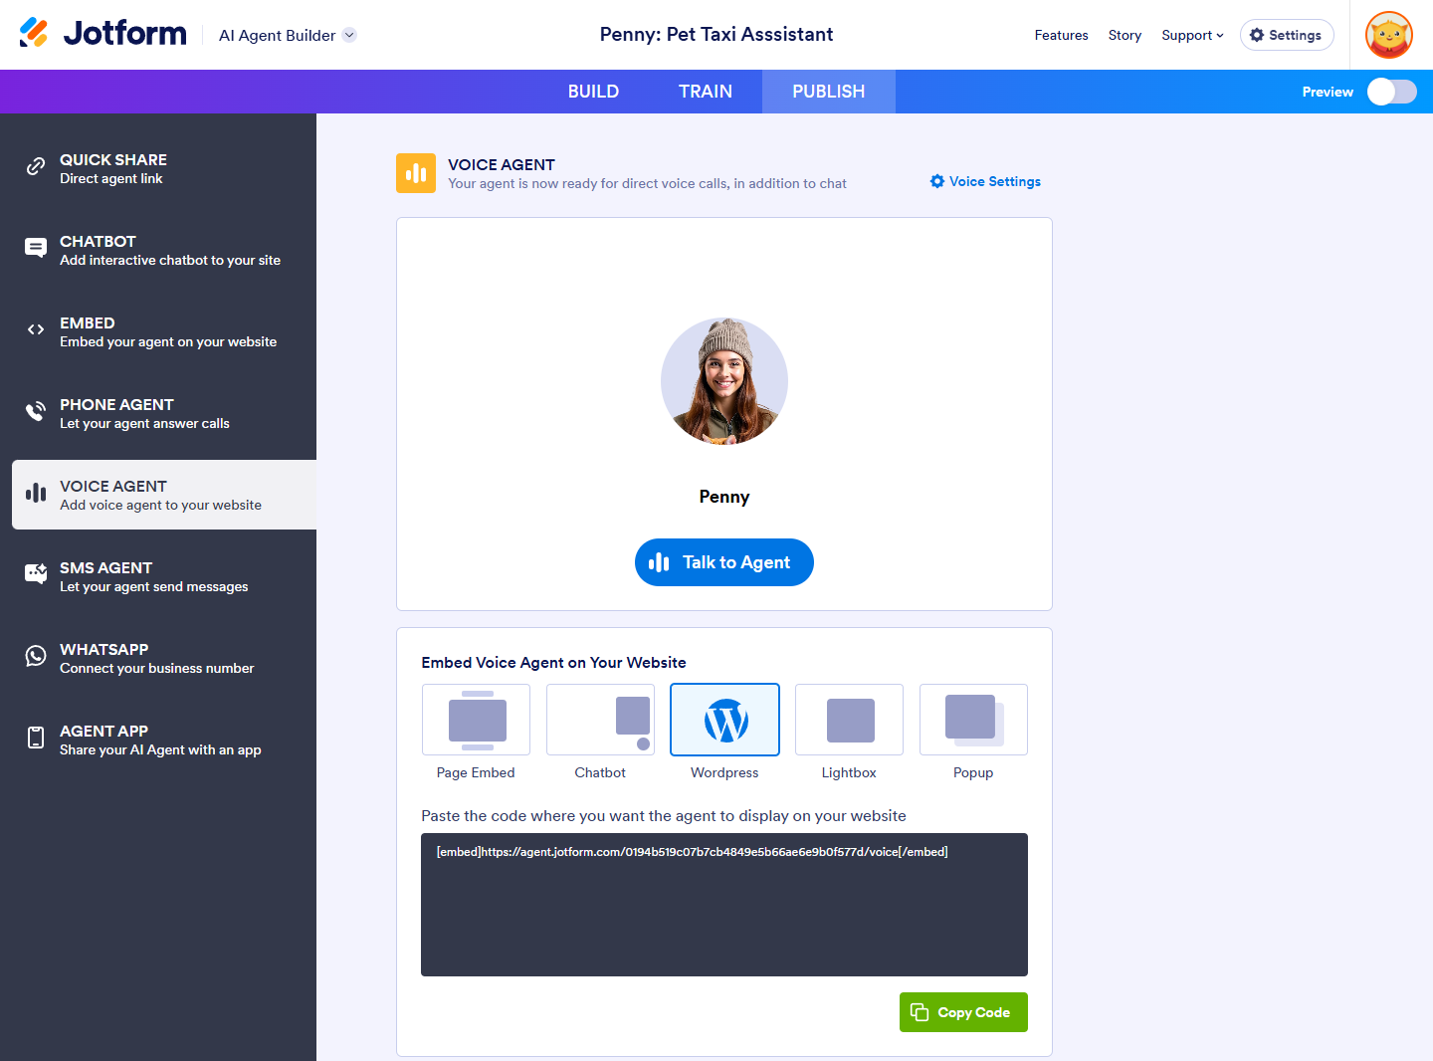Click the Settings button in header
This screenshot has height=1061, width=1433.
pos(1287,35)
